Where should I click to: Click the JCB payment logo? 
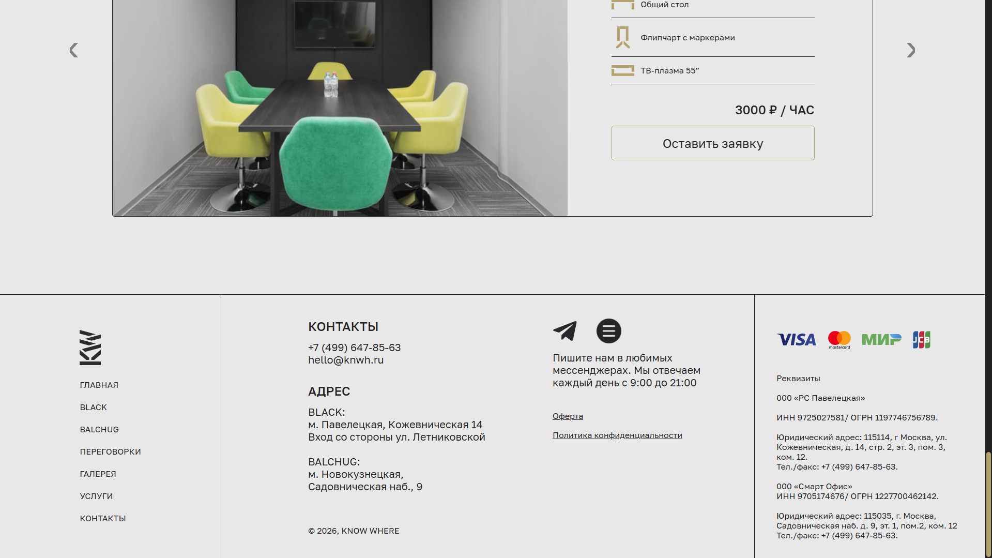(x=921, y=340)
